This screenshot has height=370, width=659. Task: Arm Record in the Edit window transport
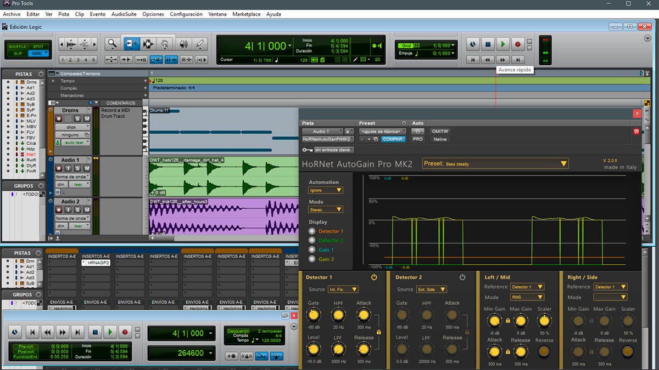click(517, 44)
